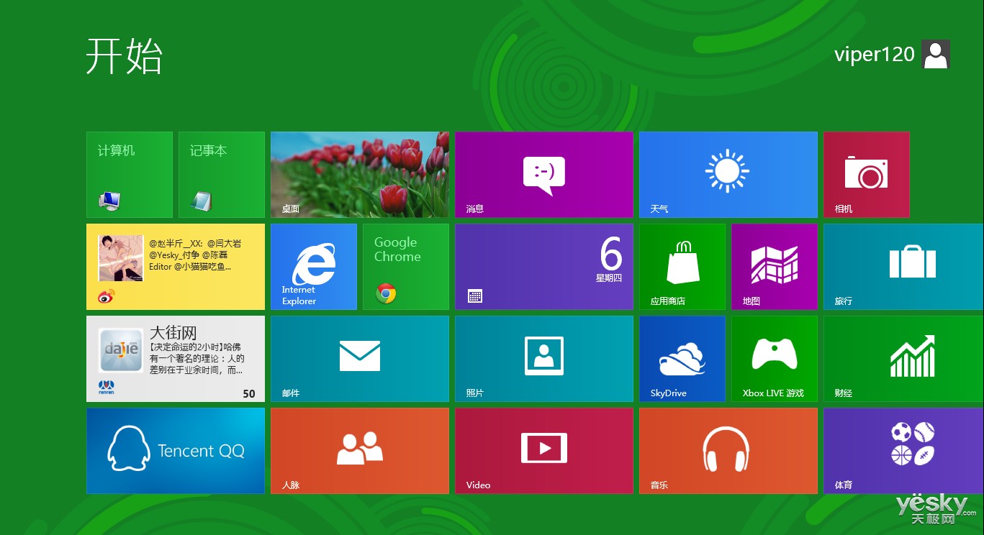
Task: Open the 消息 messaging tile
Action: (544, 175)
